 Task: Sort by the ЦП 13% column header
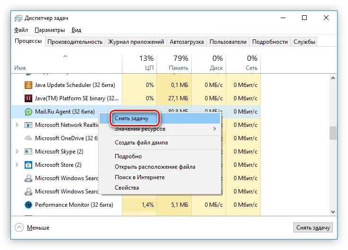click(139, 63)
